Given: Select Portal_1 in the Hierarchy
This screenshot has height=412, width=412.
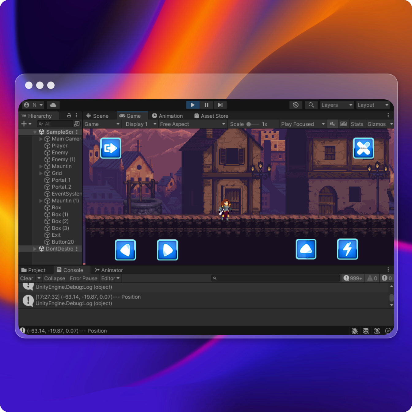Looking at the screenshot, I should pos(57,180).
